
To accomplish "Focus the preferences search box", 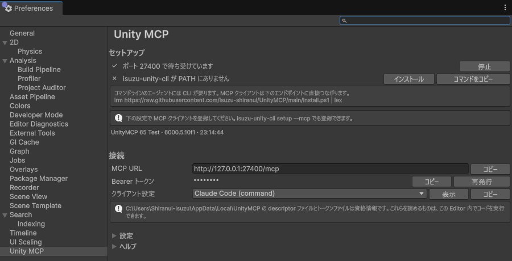I will click(425, 20).
